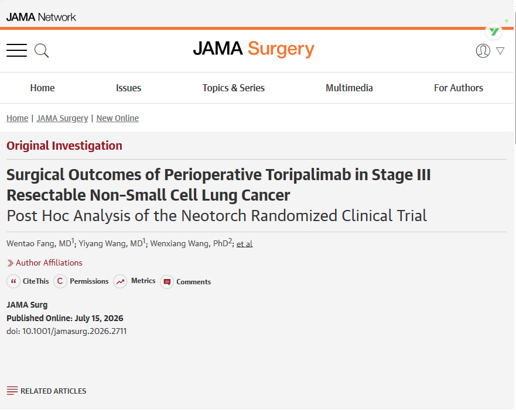516x410 pixels.
Task: Open the Metrics trend icon
Action: [x=120, y=281]
